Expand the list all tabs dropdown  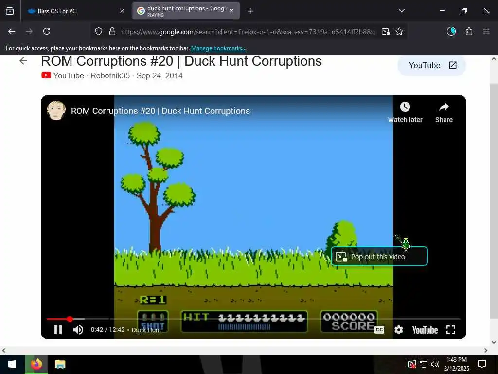tap(401, 11)
